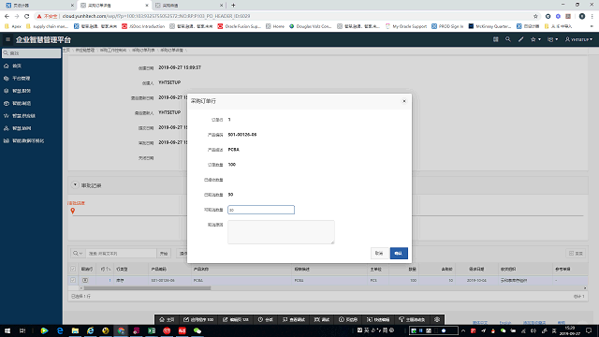This screenshot has height=337, width=599.
Task: Open the star favorites dropdown in header
Action: coord(535,39)
